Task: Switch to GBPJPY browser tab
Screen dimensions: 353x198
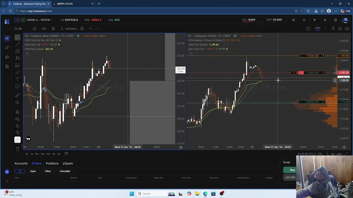Action: point(73,4)
